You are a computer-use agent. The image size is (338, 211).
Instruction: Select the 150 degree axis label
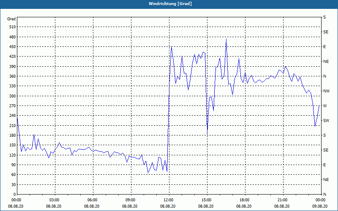pyautogui.click(x=13, y=145)
